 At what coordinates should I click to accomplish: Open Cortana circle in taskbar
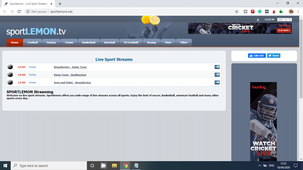click(x=92, y=166)
